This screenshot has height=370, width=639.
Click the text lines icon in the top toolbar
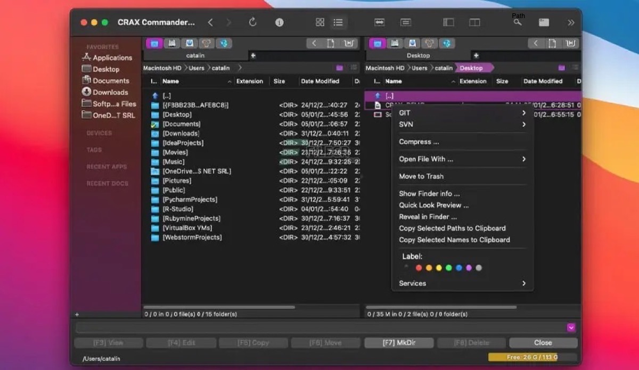[x=406, y=22]
